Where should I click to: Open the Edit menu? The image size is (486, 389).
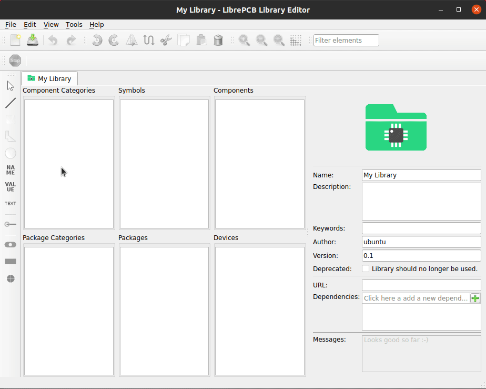point(30,25)
